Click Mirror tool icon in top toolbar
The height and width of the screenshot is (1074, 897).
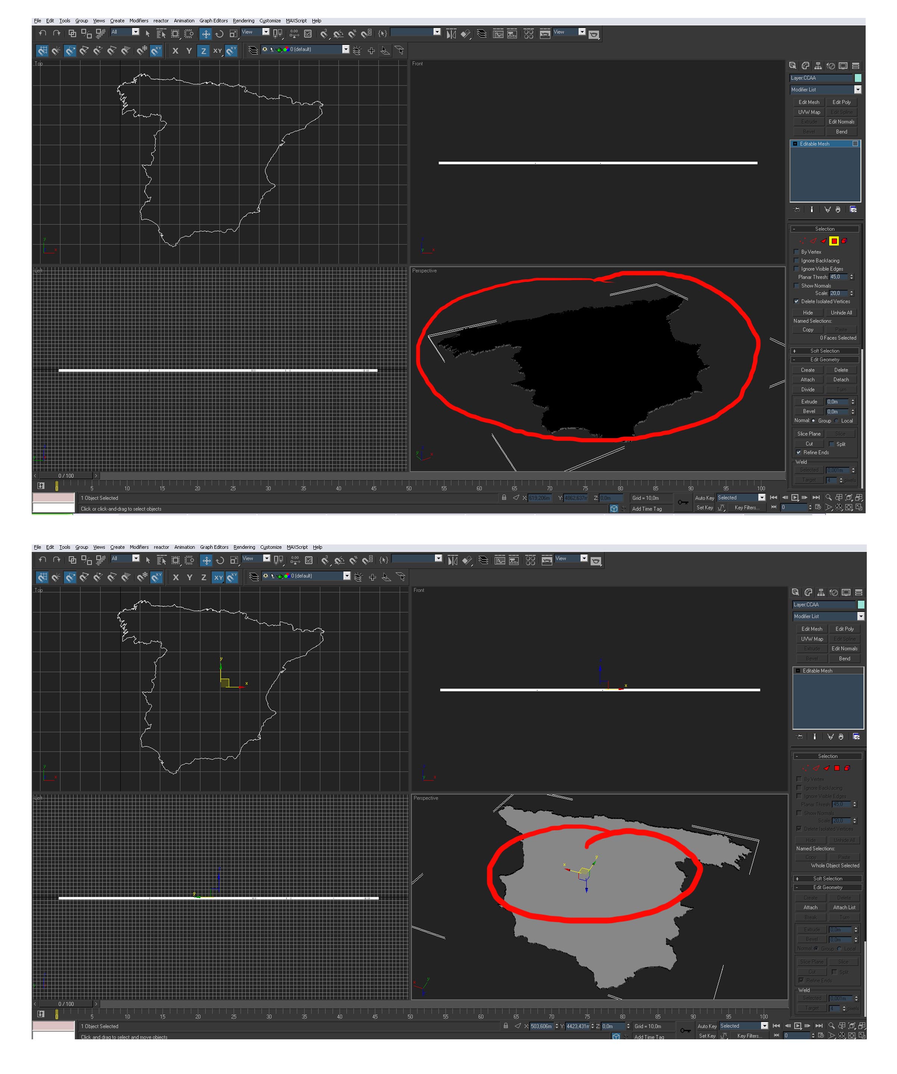[x=451, y=34]
